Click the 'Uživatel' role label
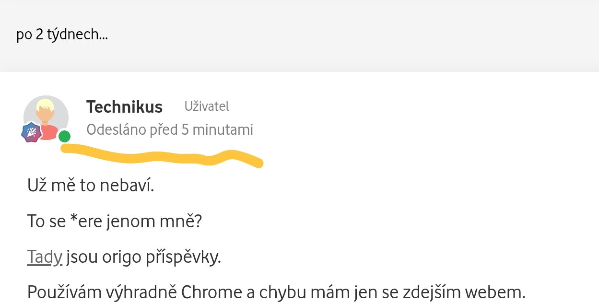This screenshot has height=304, width=599. coord(207,106)
